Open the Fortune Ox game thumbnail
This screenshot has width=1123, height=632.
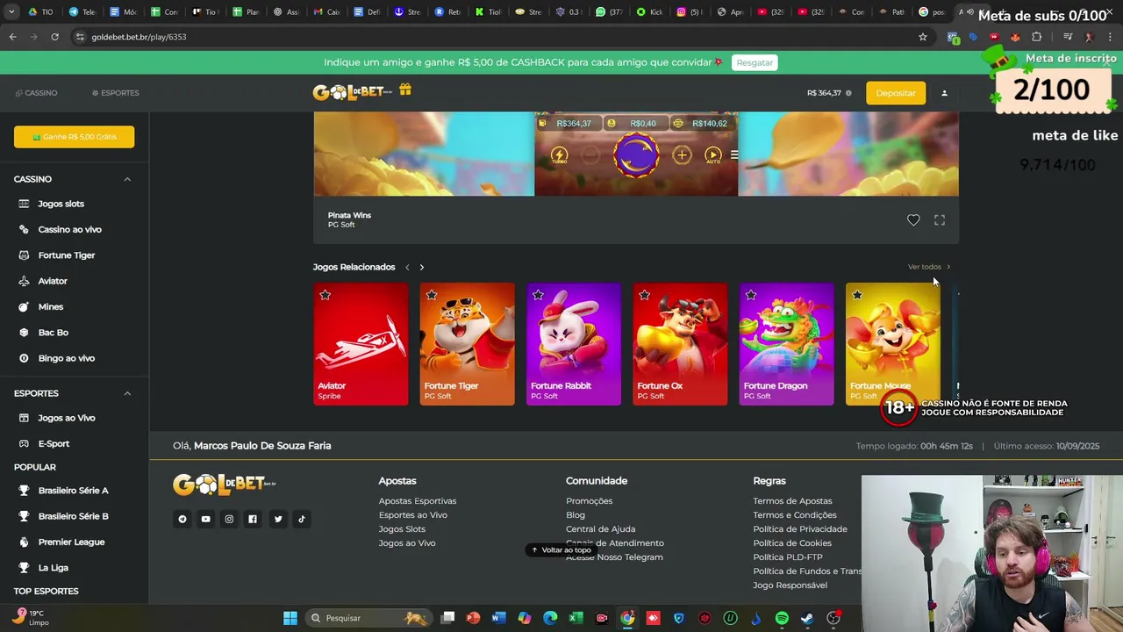point(680,343)
